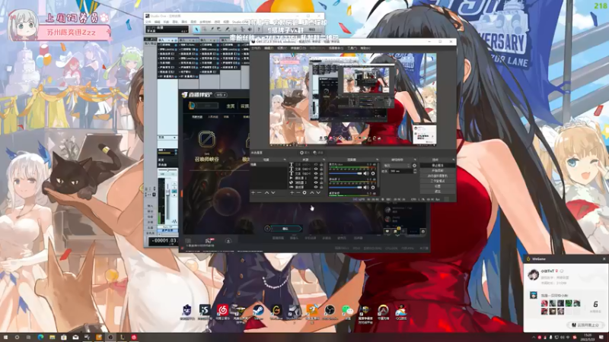Adjust the second OBS mixer volume slider
The height and width of the screenshot is (342, 609).
[x=346, y=187]
